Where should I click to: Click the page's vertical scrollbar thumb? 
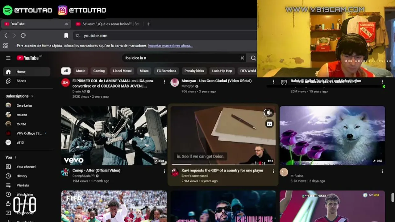(x=393, y=197)
